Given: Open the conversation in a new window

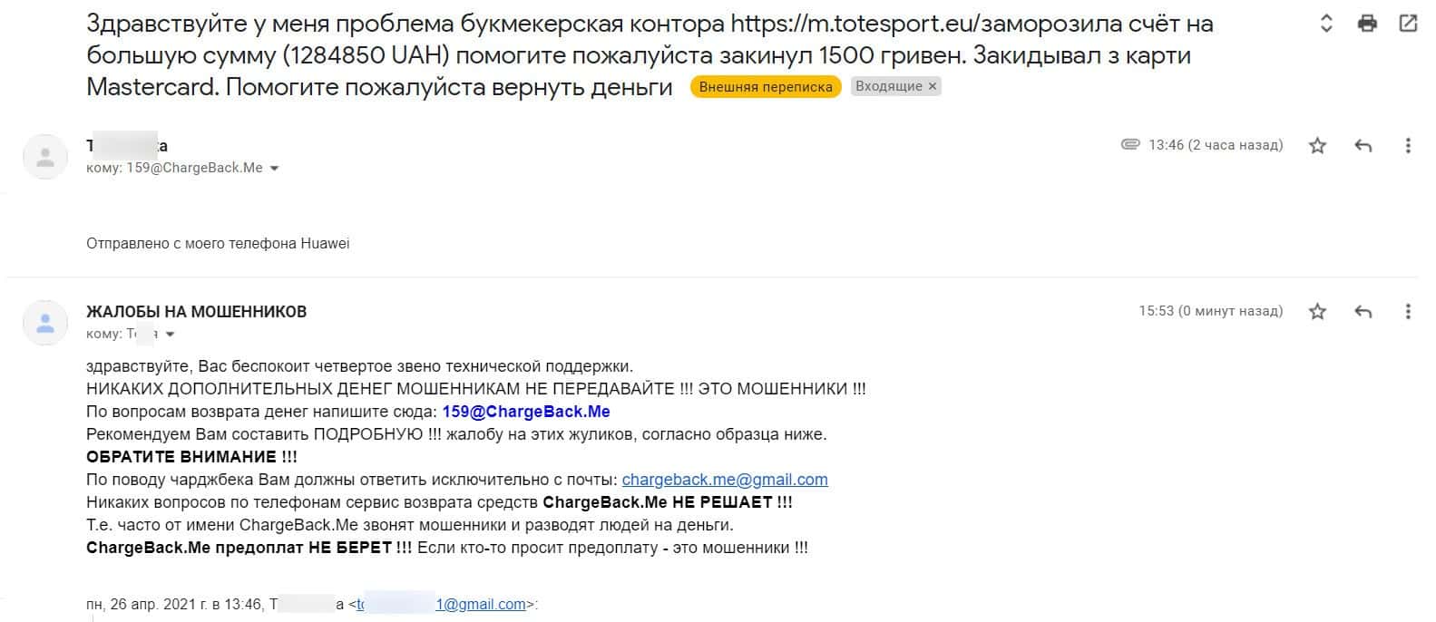Looking at the screenshot, I should 1408,24.
